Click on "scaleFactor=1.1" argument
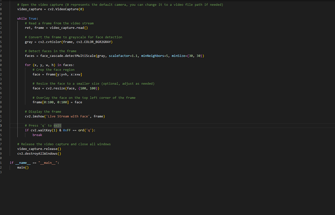The width and height of the screenshot is (335, 215). point(123,56)
